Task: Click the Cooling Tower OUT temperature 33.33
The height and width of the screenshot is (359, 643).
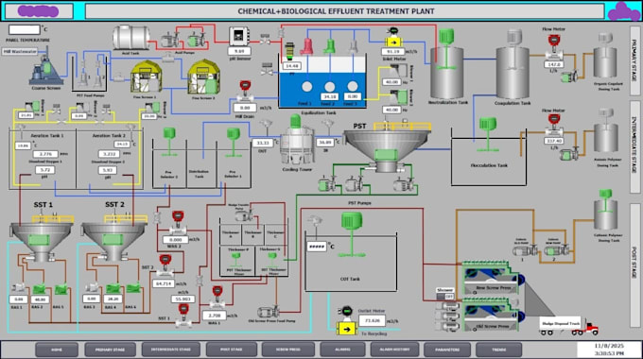Action: click(262, 143)
